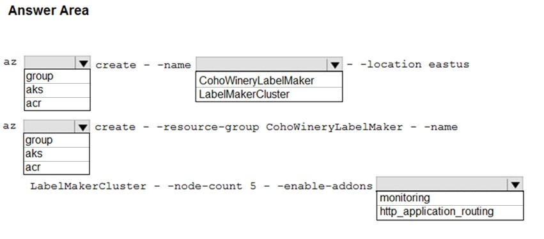
Task: Click the Answer Area heading
Action: click(49, 10)
